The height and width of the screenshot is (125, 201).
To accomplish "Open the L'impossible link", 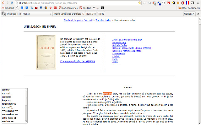I will pos(119,54).
